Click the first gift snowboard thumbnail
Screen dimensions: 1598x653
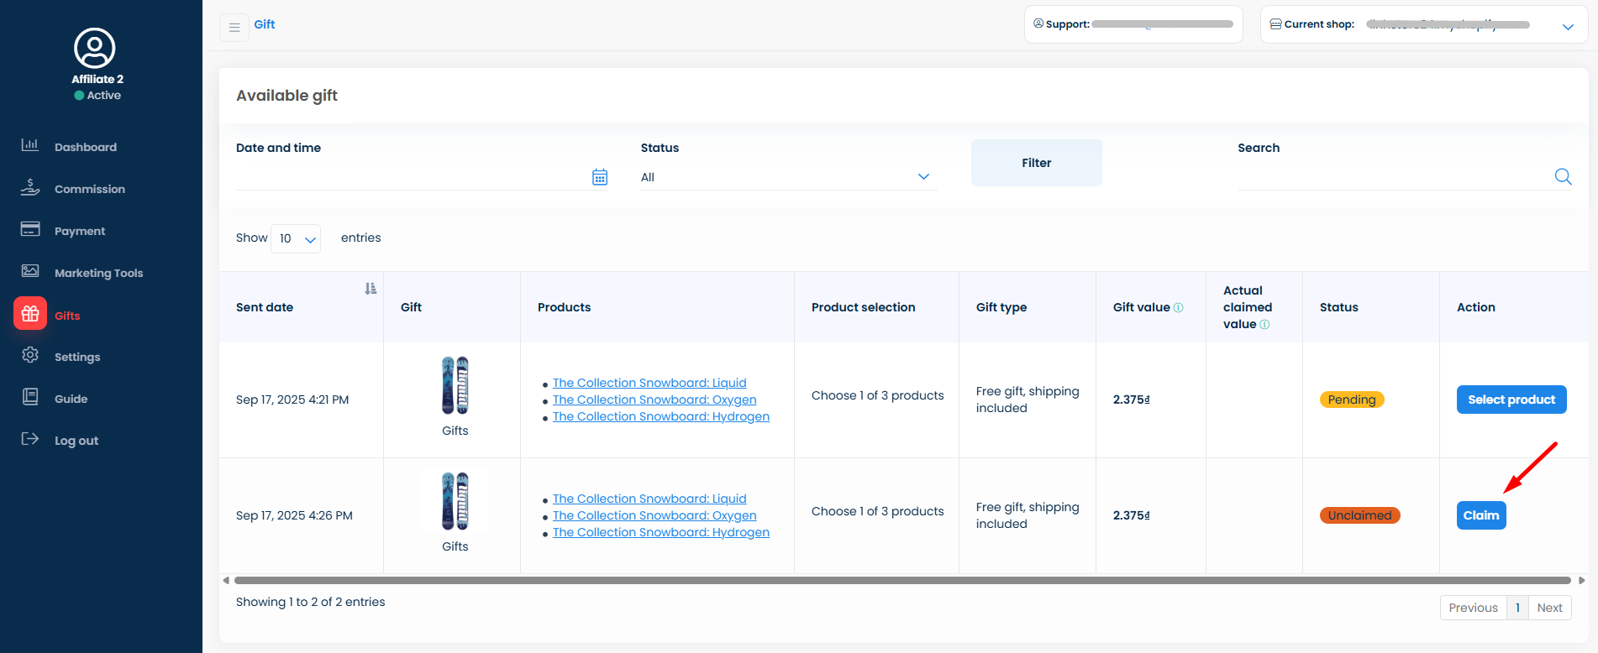(455, 385)
